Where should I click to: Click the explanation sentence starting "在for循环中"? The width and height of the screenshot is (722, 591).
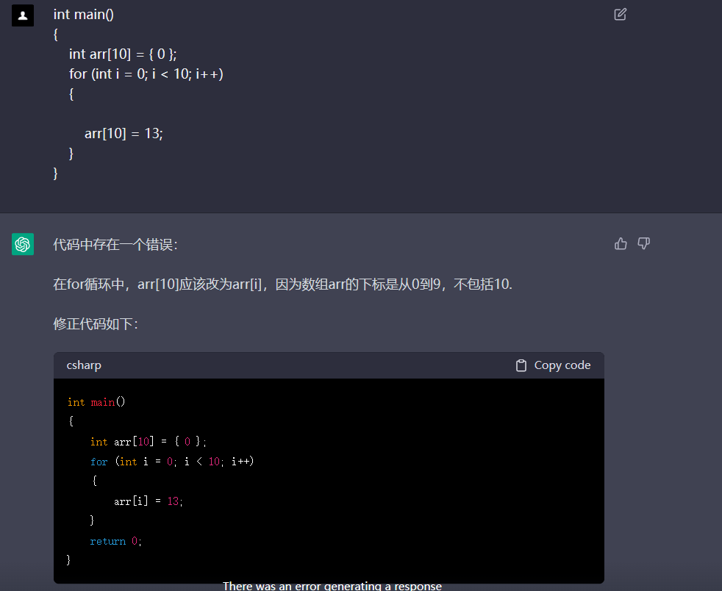pyautogui.click(x=282, y=284)
